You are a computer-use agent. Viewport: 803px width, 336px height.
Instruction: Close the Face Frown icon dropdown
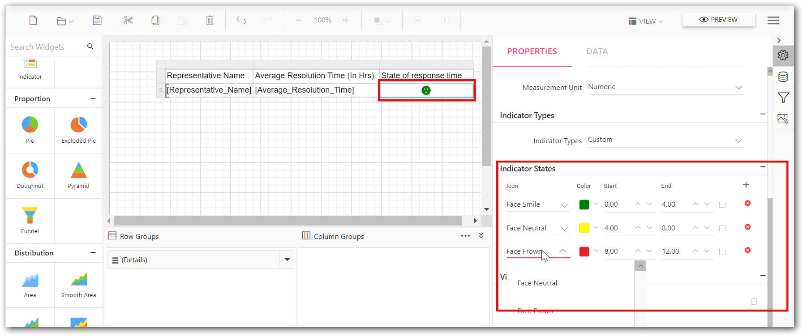563,251
